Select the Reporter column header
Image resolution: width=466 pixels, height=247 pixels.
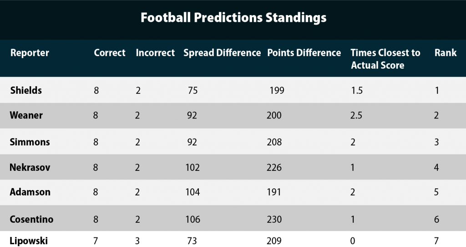pos(30,53)
